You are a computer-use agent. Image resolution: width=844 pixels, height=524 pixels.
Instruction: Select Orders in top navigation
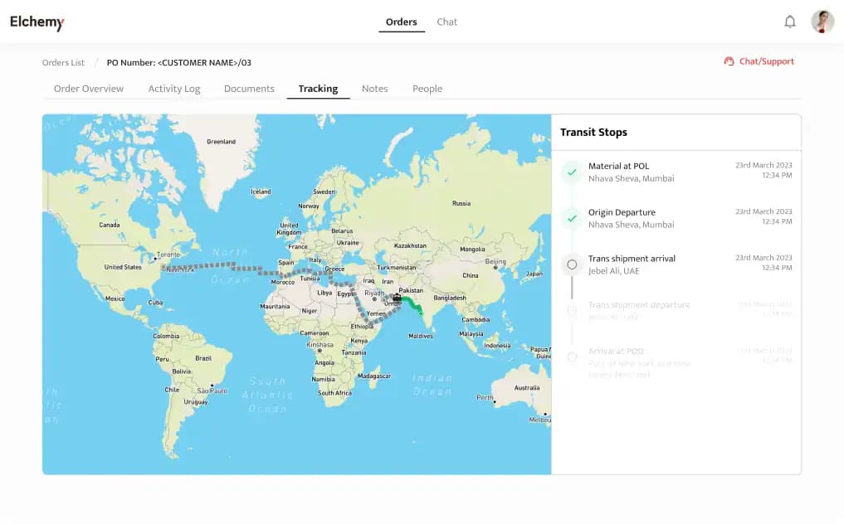(x=402, y=22)
